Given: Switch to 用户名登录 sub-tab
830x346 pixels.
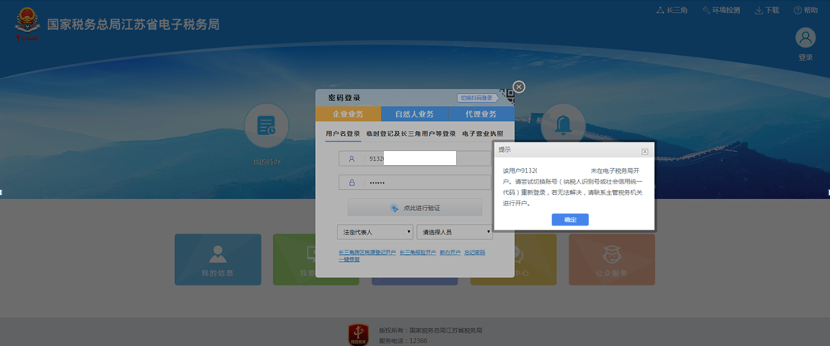Looking at the screenshot, I should coord(343,134).
